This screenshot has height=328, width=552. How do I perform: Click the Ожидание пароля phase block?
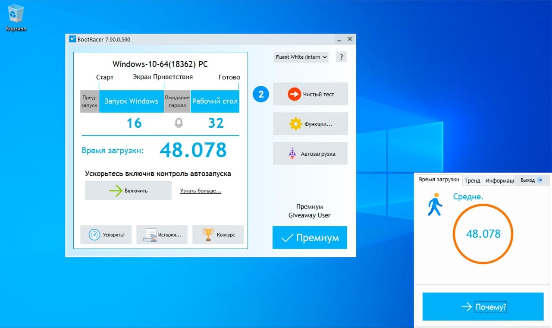177,101
